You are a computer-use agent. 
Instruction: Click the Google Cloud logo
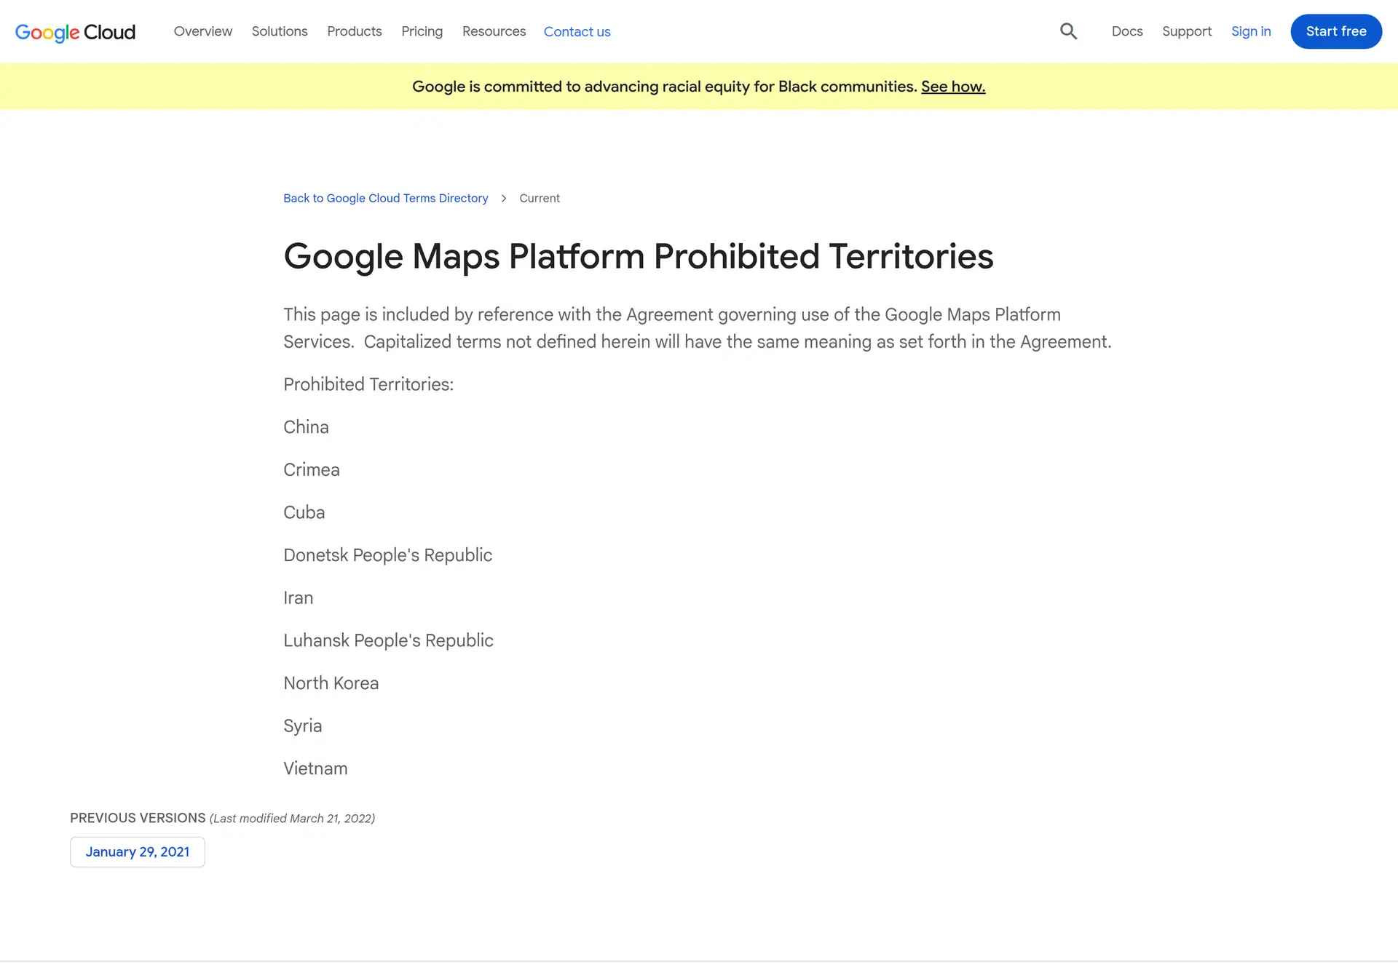tap(75, 32)
